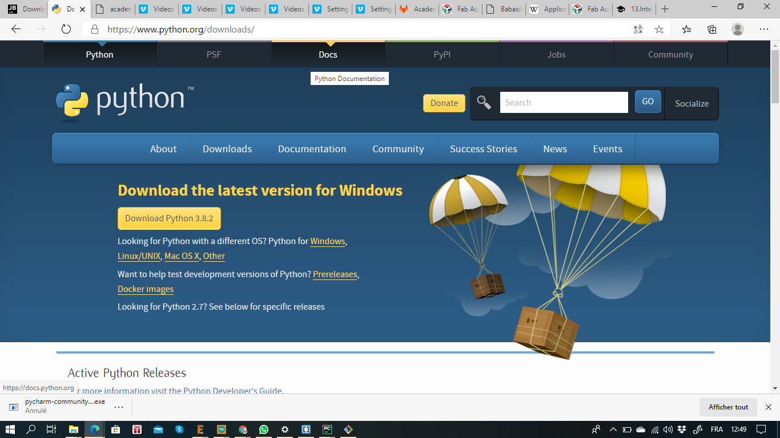Screen dimensions: 780x438
Task: Open the Linux/UNIX link
Action: point(139,256)
